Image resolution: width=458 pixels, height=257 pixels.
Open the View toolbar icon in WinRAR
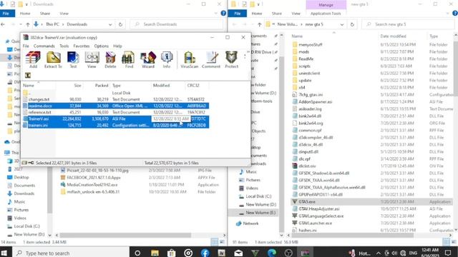pyautogui.click(x=92, y=60)
